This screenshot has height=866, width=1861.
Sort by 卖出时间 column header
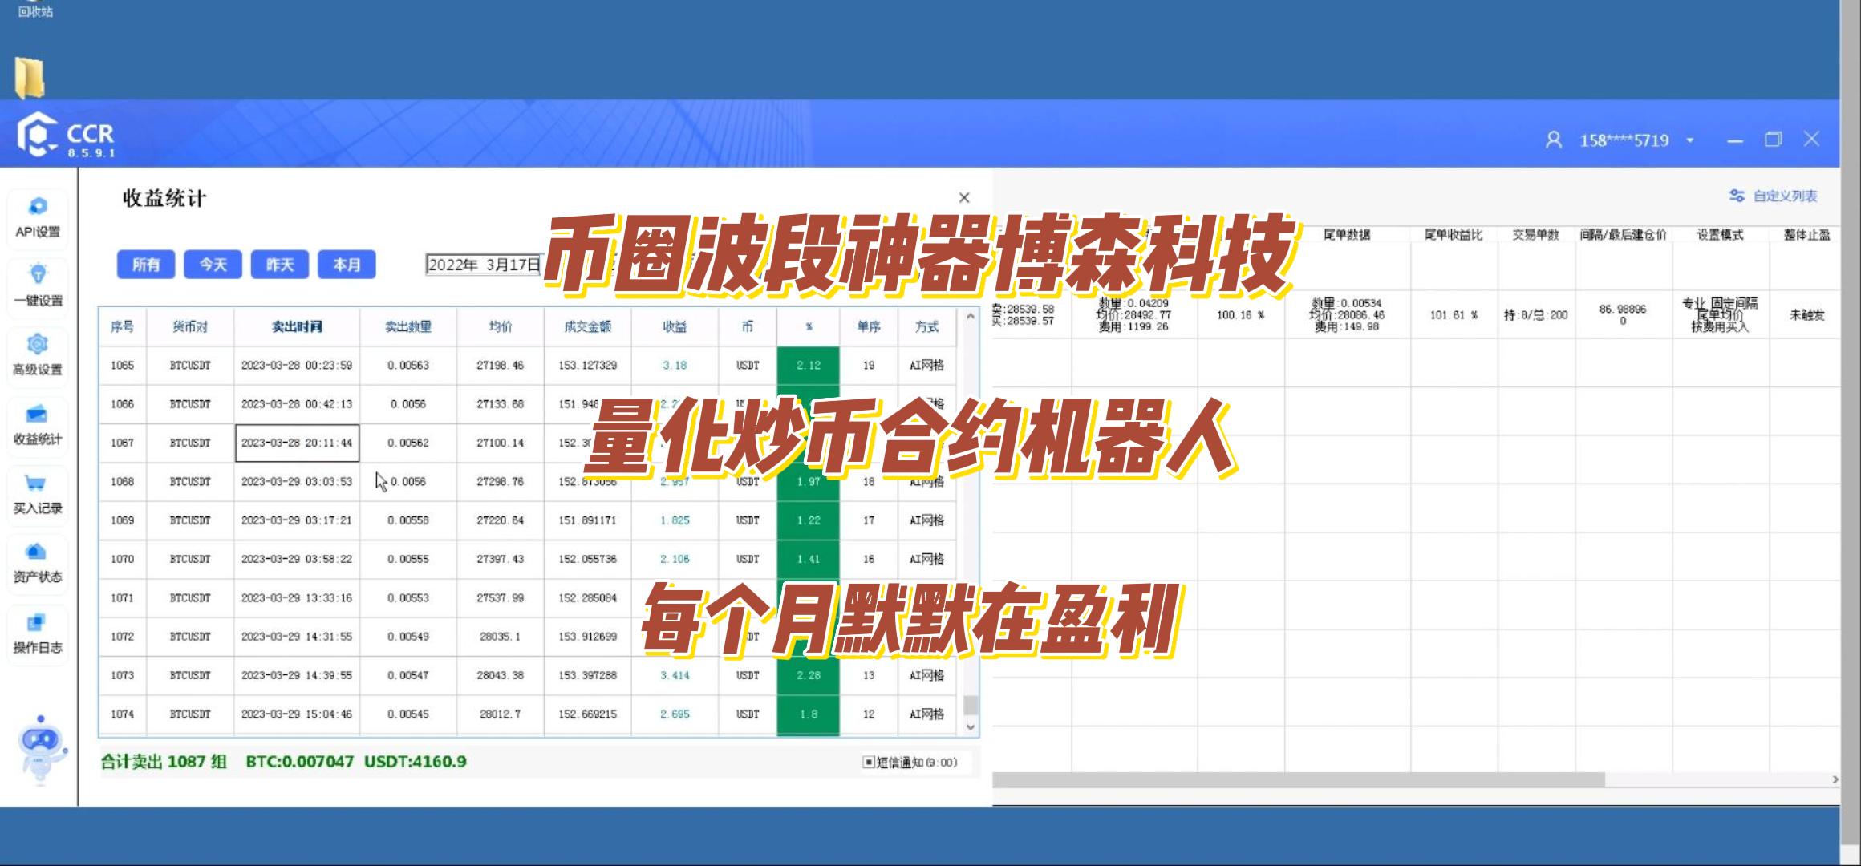(x=297, y=326)
